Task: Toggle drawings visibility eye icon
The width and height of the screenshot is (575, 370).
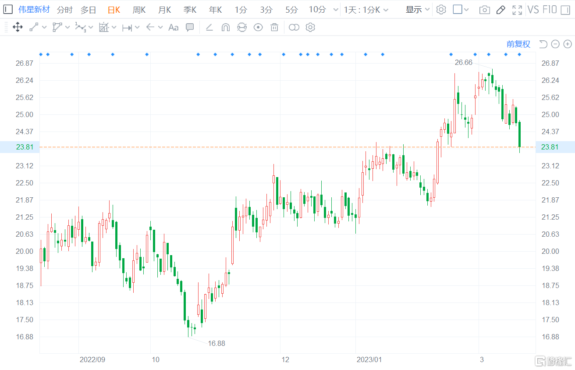Action: click(x=258, y=27)
